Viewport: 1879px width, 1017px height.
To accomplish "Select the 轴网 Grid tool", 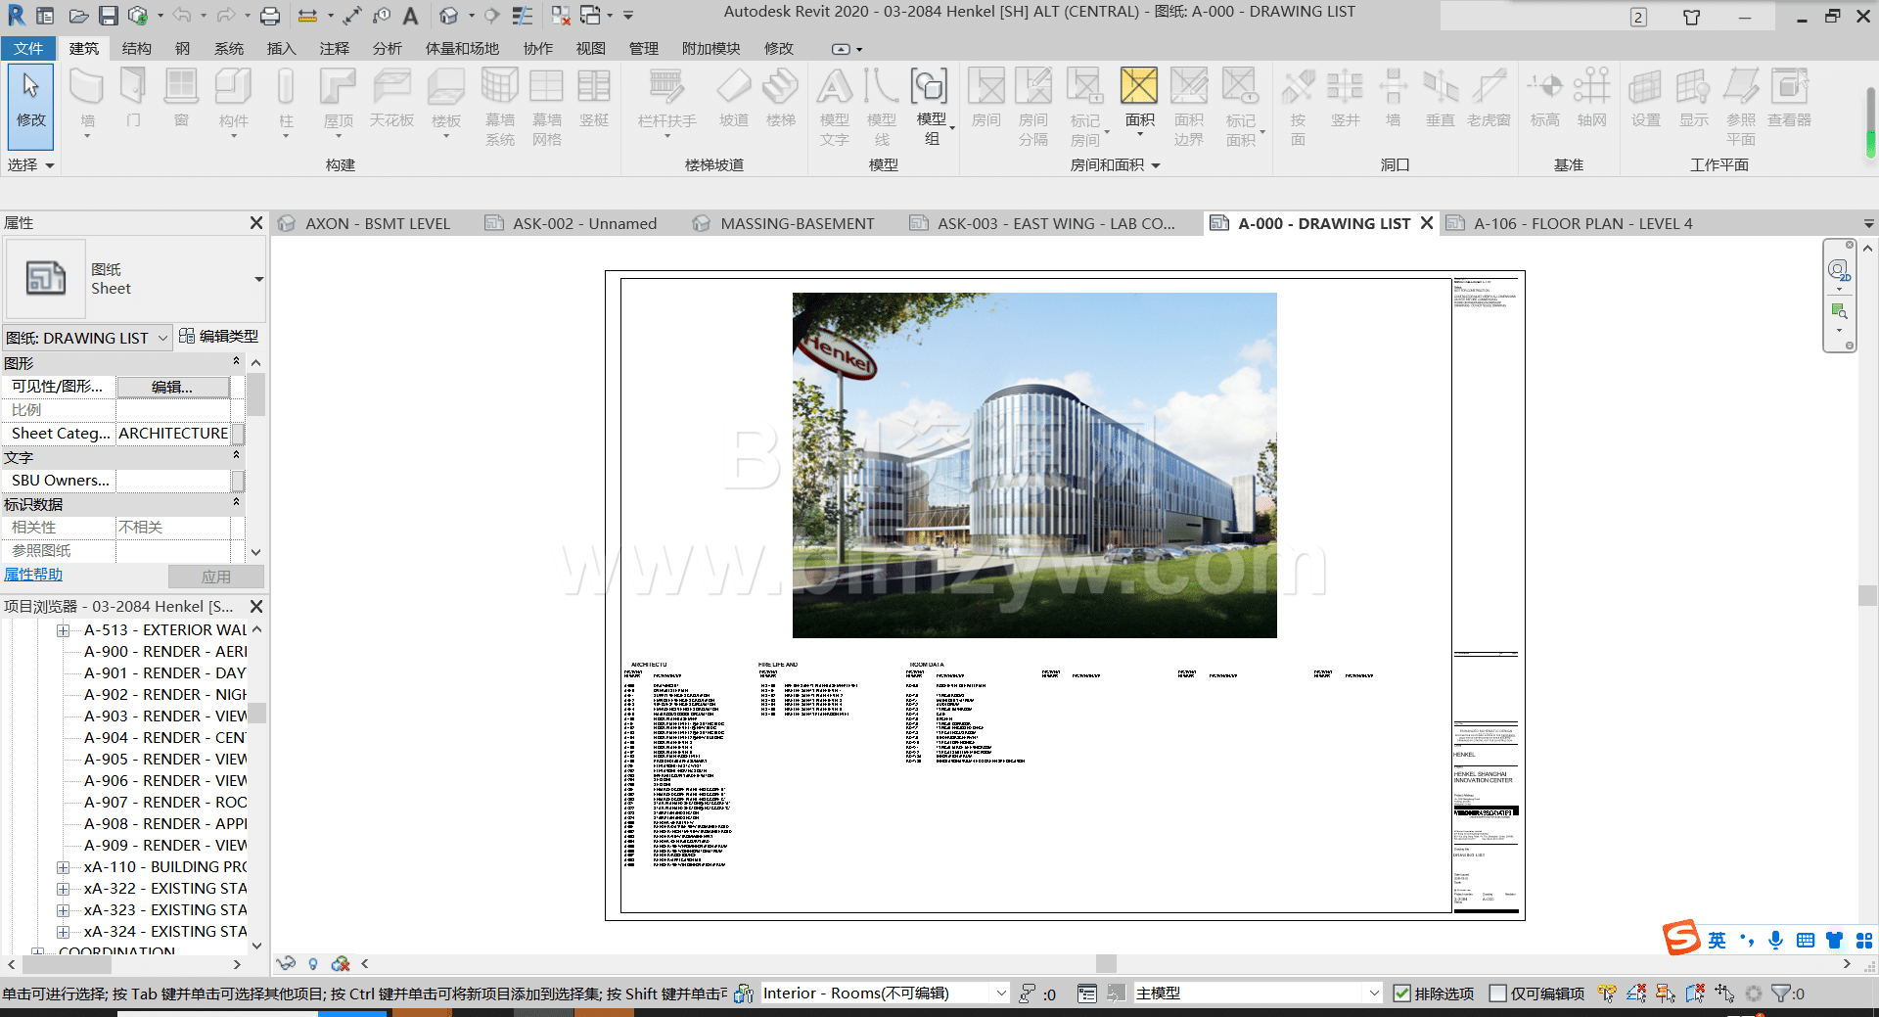I will 1591,100.
